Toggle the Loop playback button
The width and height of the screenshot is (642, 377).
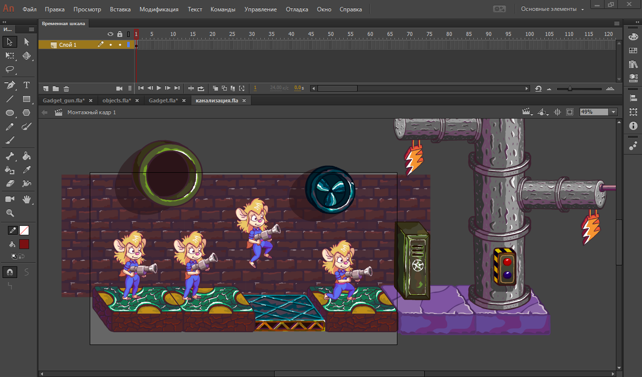point(201,88)
